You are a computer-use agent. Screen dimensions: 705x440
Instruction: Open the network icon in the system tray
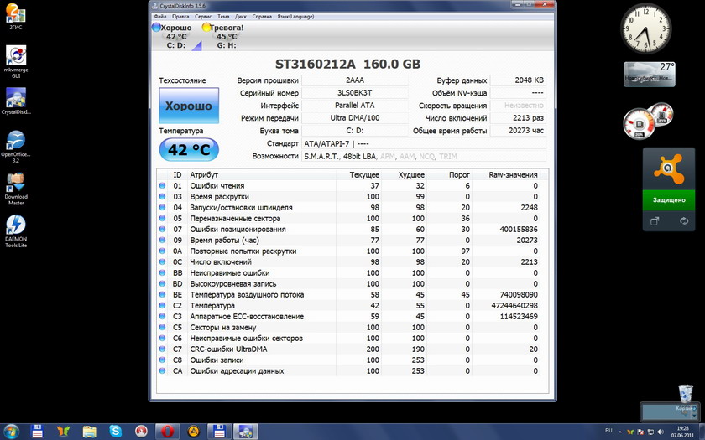tap(650, 432)
